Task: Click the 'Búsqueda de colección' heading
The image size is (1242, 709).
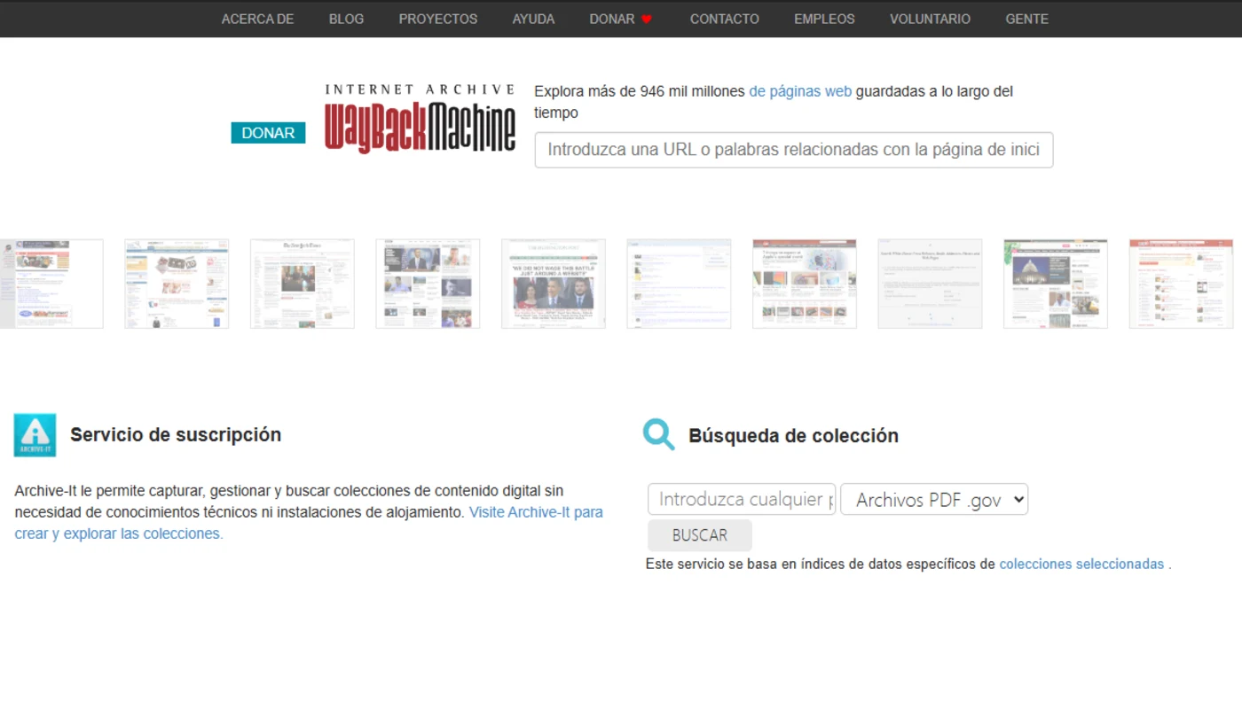Action: 793,435
